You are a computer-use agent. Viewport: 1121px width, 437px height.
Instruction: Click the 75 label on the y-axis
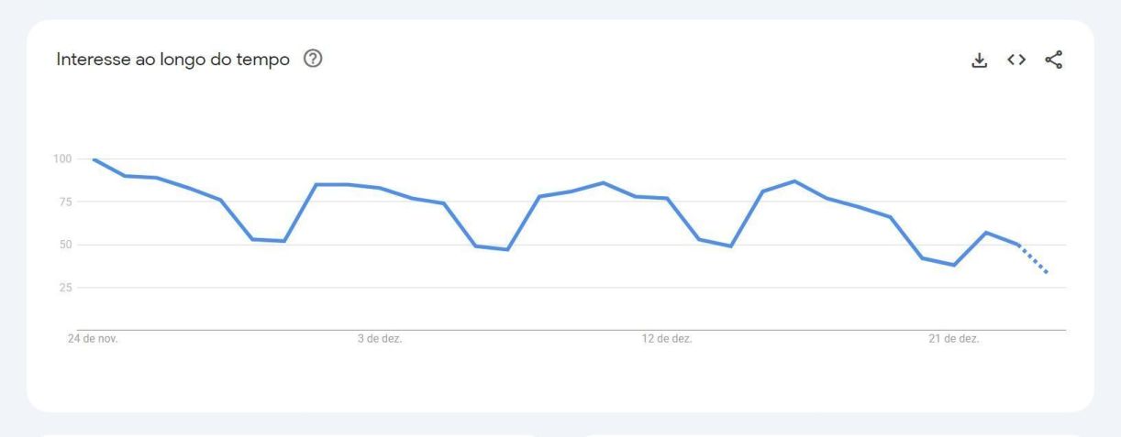tap(64, 202)
